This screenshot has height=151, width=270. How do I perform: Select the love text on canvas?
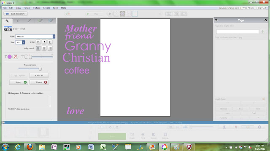pyautogui.click(x=76, y=111)
